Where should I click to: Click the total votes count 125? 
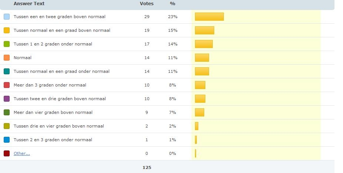pos(147,167)
